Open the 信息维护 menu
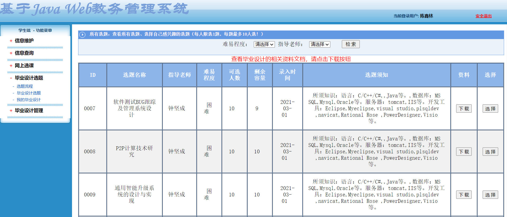Image resolution: width=507 pixels, height=217 pixels. coord(24,41)
